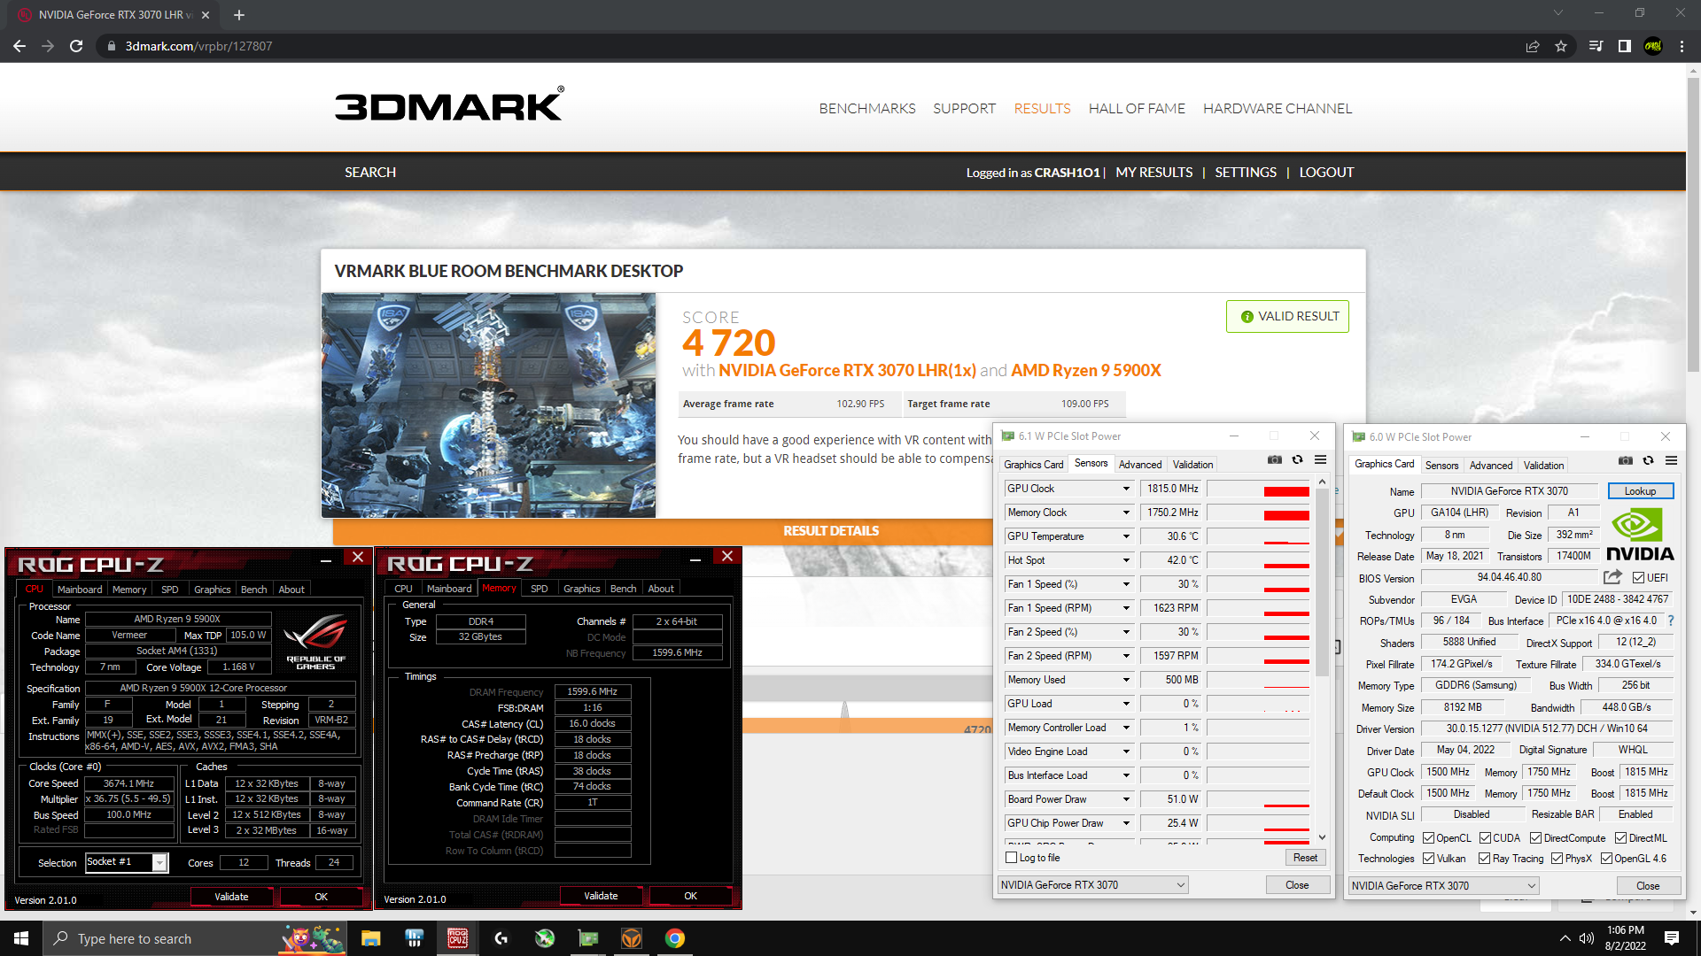Open browser side panel icon
Image resolution: width=1701 pixels, height=956 pixels.
[x=1624, y=46]
